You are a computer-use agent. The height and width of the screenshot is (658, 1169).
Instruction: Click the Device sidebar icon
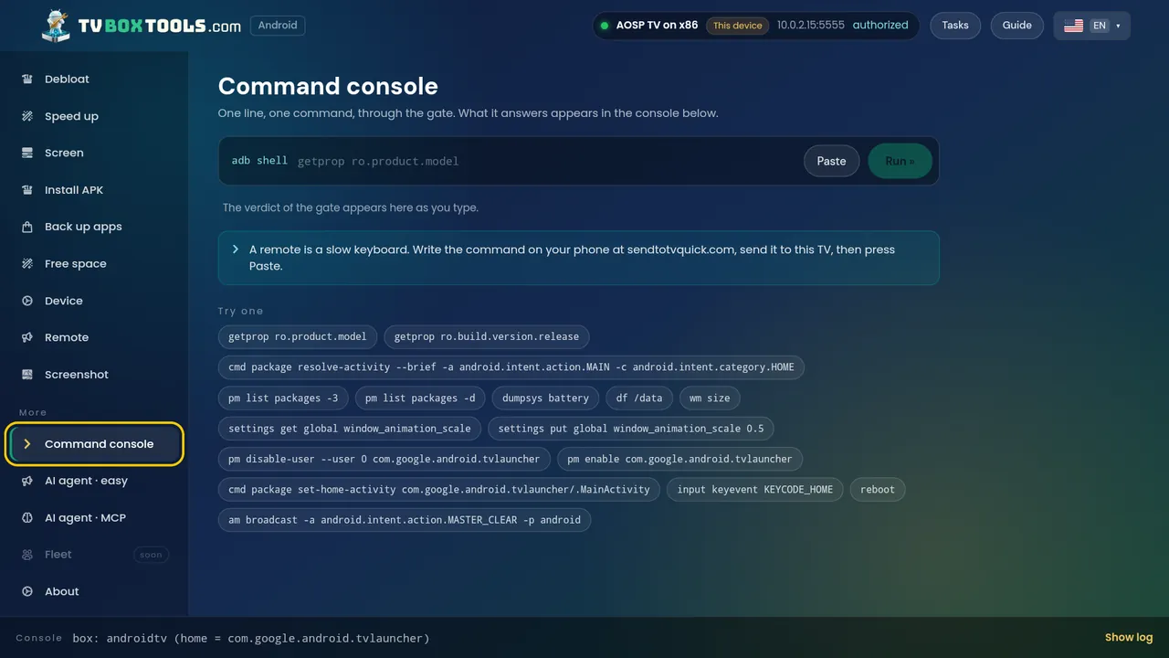pos(27,301)
